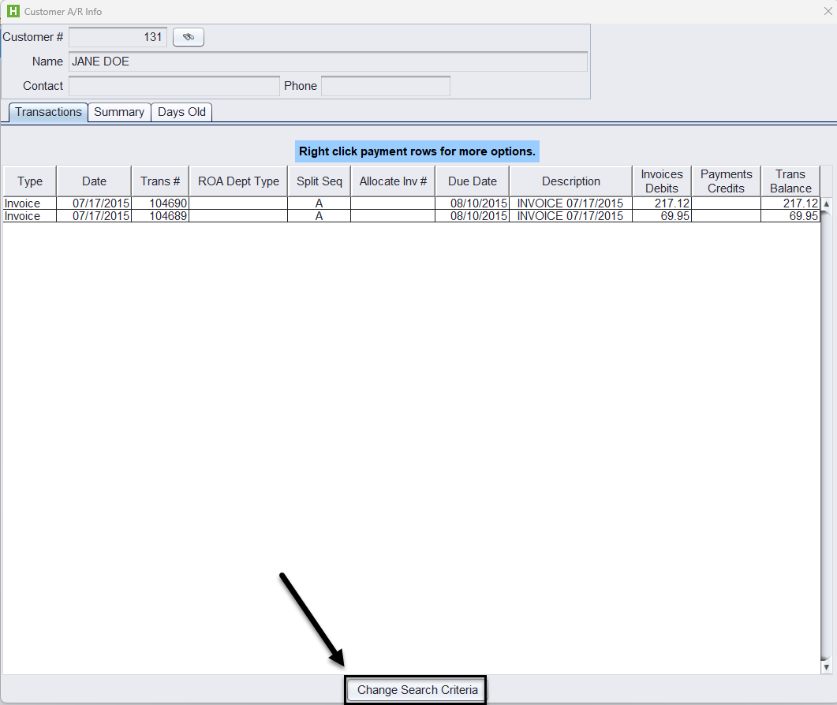Click the customer lookup binoculars icon
The image size is (837, 705).
click(189, 37)
